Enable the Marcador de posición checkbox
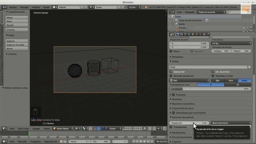 coord(171,76)
